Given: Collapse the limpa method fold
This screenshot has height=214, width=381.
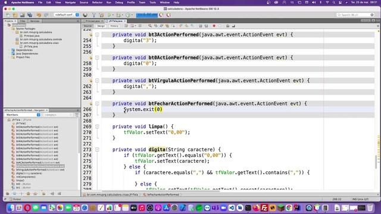Looking at the screenshot, I should click(97, 127).
